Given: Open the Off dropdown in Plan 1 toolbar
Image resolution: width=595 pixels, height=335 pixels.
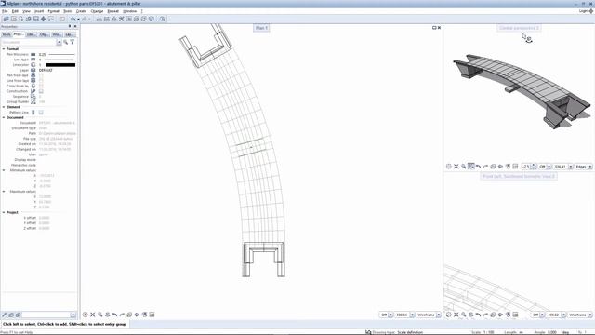Looking at the screenshot, I should click(390, 315).
